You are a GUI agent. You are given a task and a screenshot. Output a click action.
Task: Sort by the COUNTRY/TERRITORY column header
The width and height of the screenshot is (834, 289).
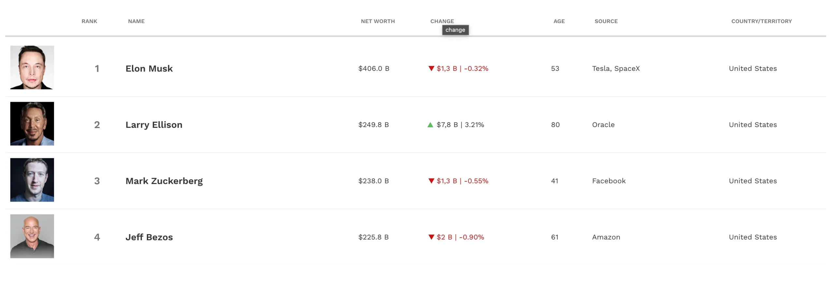[x=761, y=21]
